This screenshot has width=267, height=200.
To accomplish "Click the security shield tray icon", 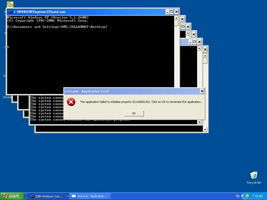I will pyautogui.click(x=248, y=196).
